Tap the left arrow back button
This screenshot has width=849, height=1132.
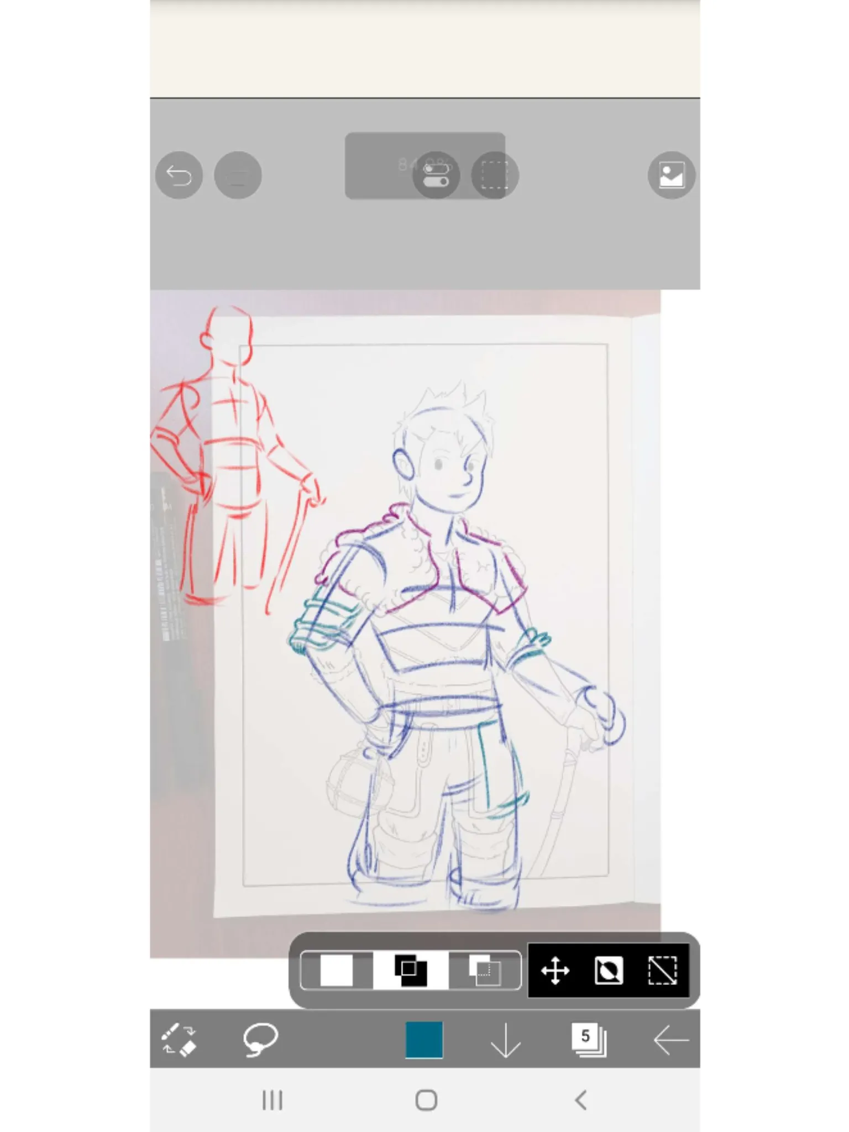pos(670,1040)
